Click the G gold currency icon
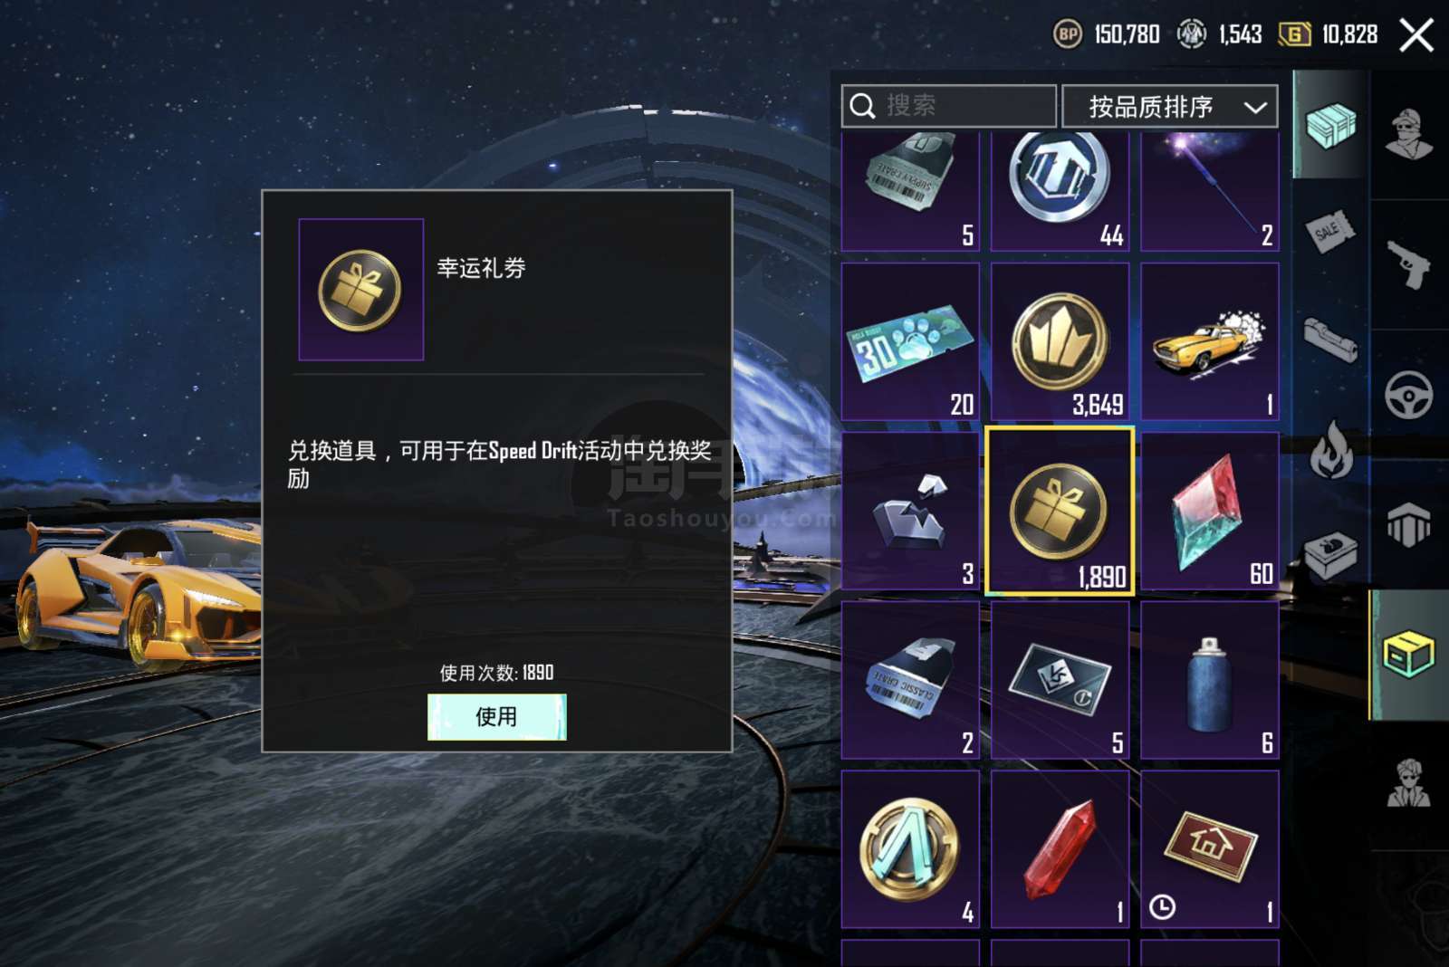 pyautogui.click(x=1294, y=34)
